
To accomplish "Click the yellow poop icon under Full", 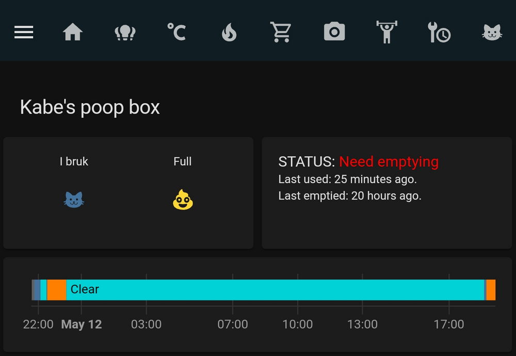I will 183,200.
